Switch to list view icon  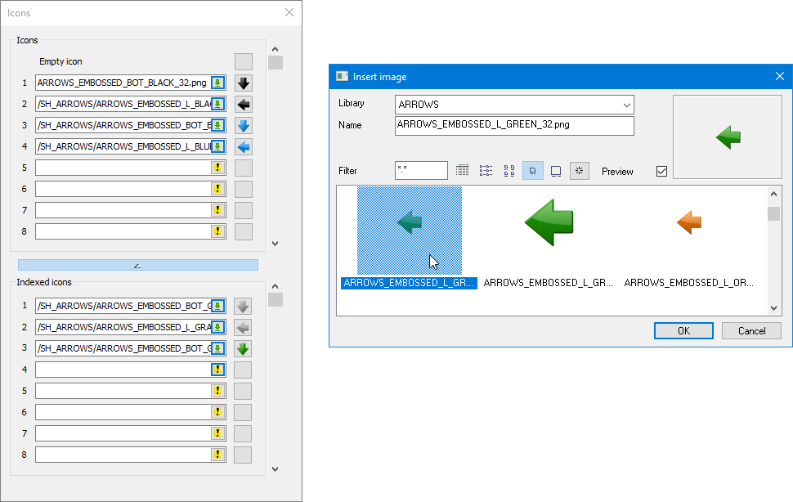click(x=486, y=171)
